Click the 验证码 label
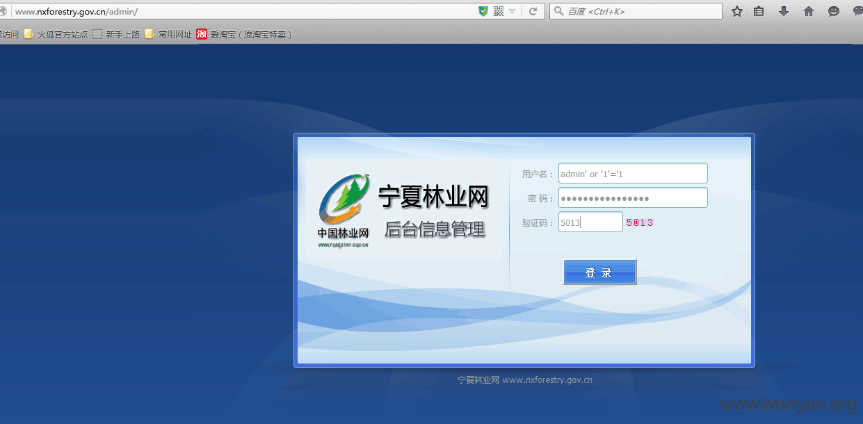The width and height of the screenshot is (863, 424). click(x=538, y=223)
